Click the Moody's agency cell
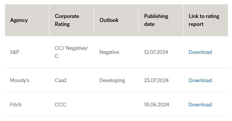The image size is (232, 121). 20,80
